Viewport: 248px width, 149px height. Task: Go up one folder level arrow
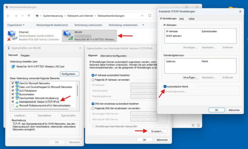29,16
